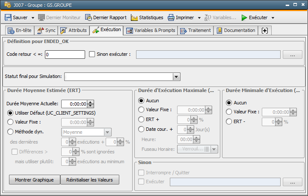
Task: Click the Dernier Moniteur icon
Action: coord(41,17)
